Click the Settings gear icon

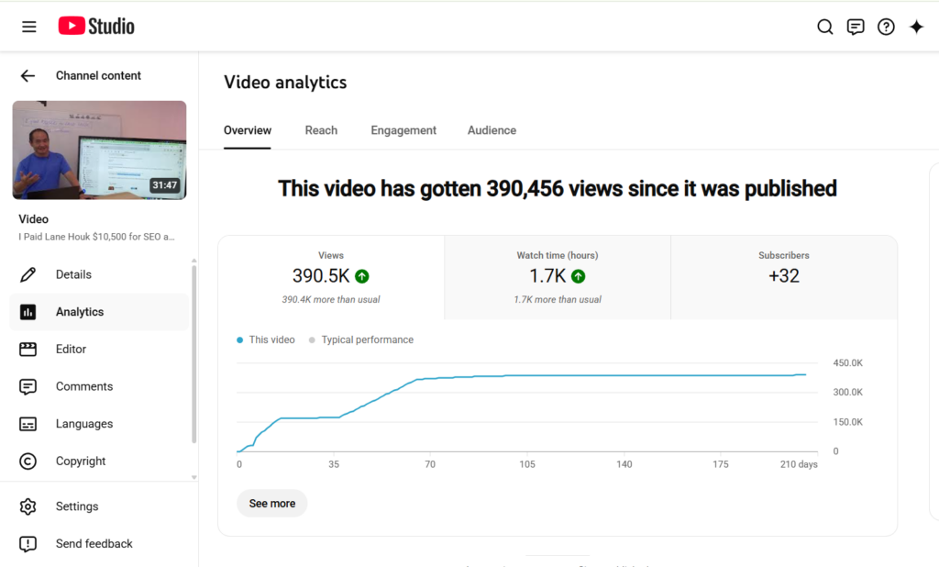tap(28, 506)
